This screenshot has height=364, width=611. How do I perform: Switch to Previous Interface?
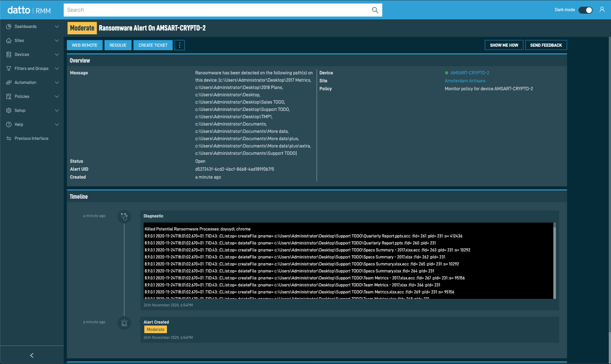coord(32,138)
